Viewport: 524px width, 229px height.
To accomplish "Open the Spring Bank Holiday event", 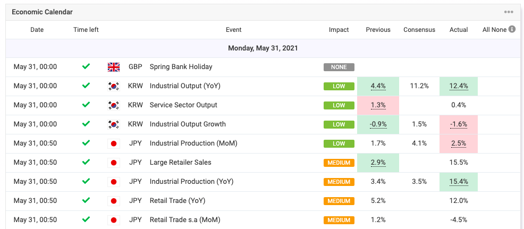I will [x=181, y=67].
